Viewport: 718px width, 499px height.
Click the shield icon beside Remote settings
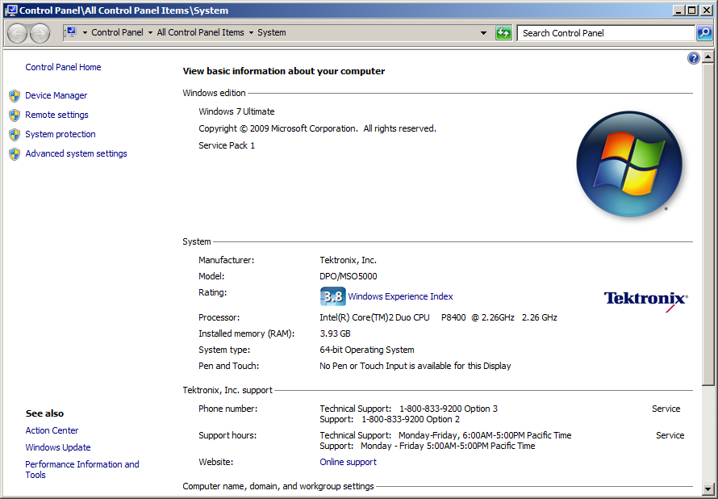[x=15, y=115]
